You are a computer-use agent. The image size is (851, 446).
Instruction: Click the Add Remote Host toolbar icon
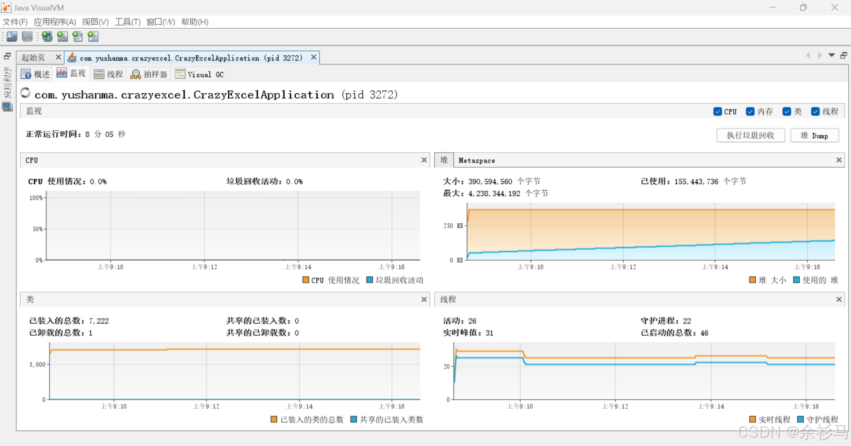point(47,37)
